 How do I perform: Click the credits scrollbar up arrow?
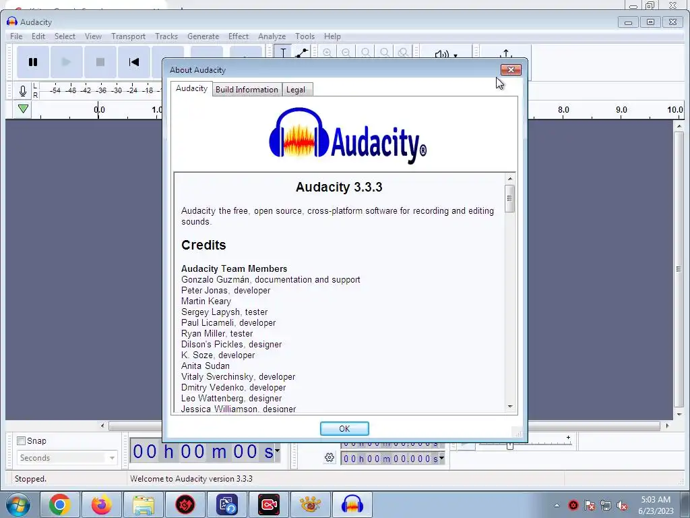[510, 178]
